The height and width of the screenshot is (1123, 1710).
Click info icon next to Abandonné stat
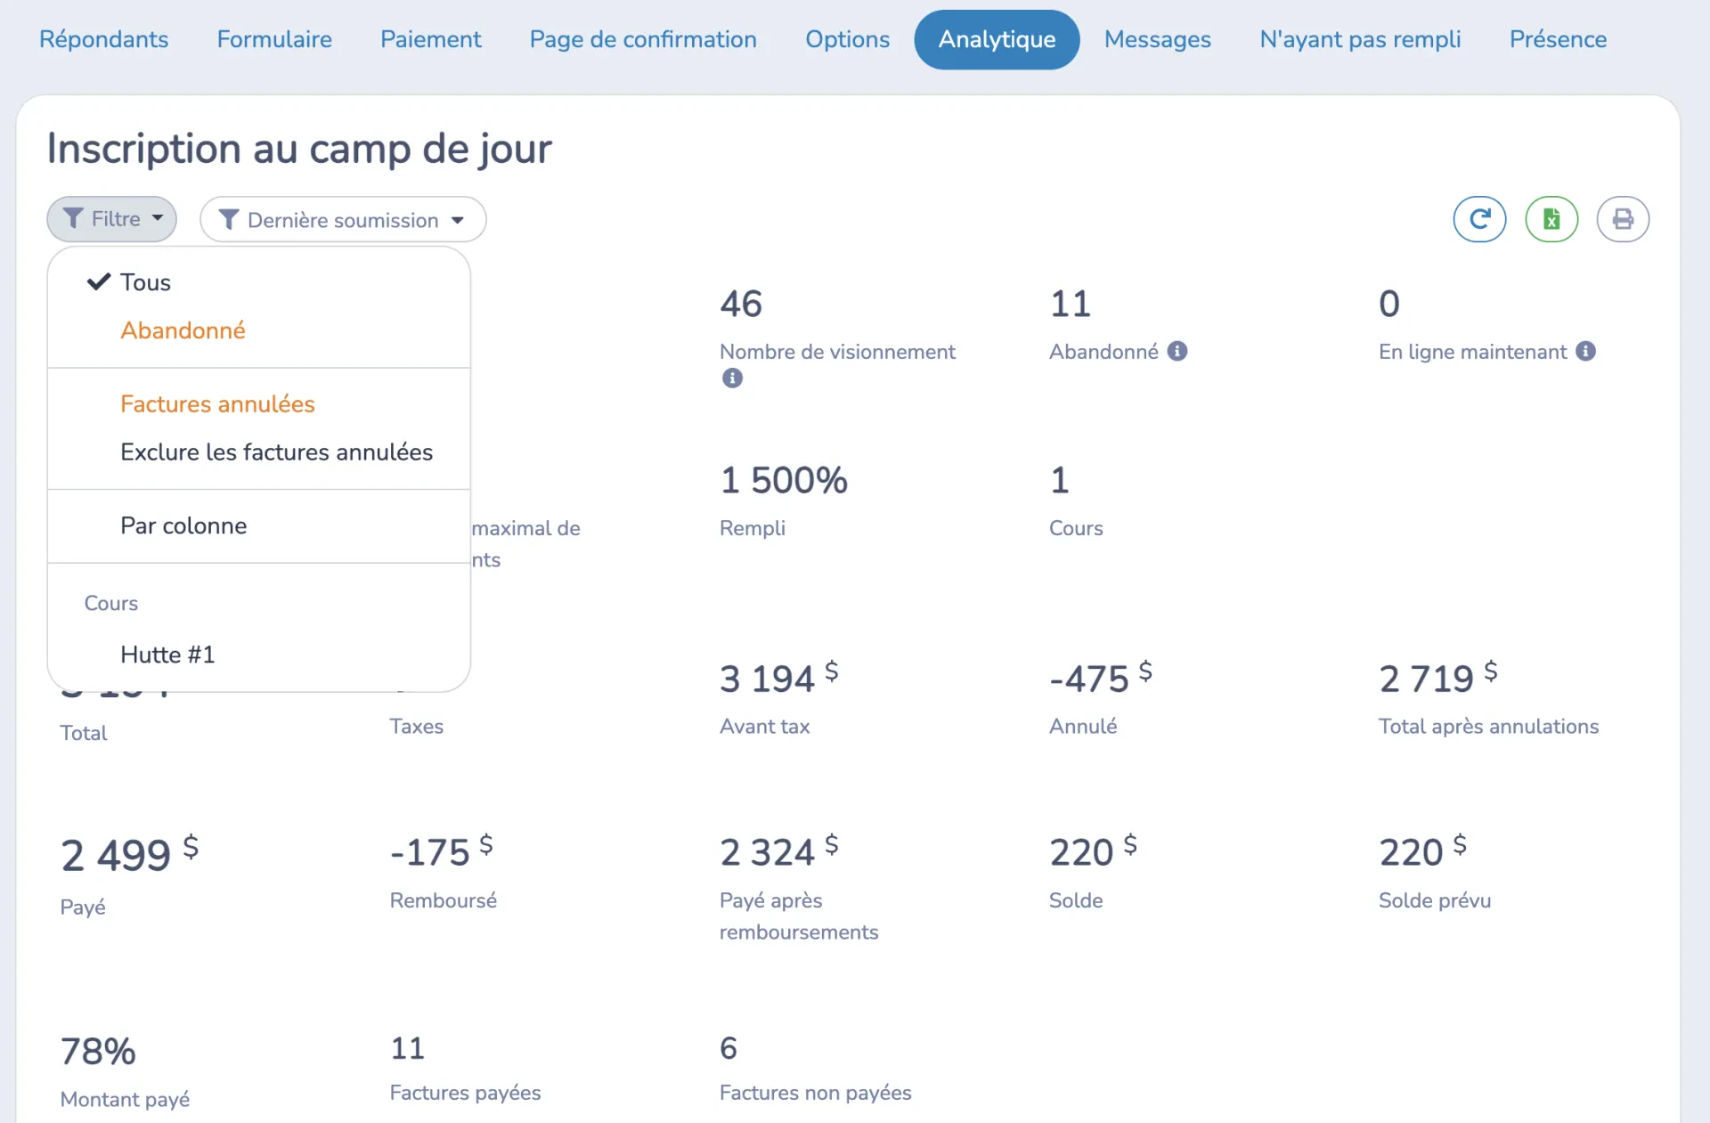pos(1177,351)
